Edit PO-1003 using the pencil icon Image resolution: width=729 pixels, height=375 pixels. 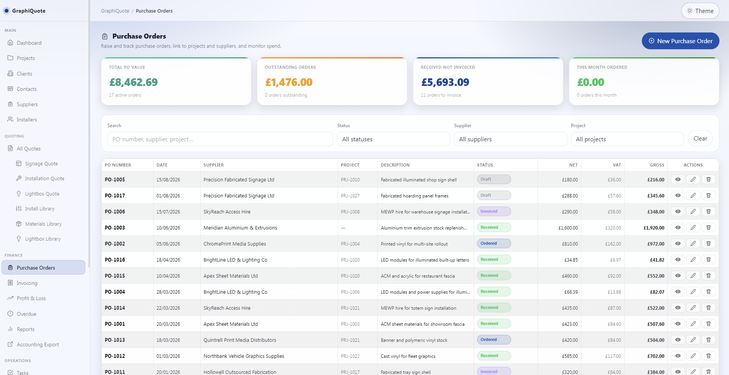coord(693,228)
